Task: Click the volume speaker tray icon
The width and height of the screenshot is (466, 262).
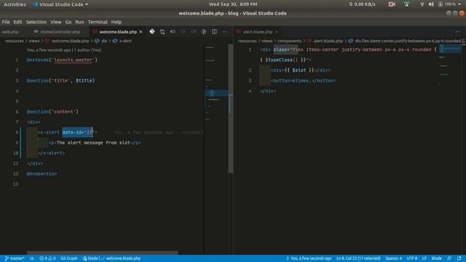Action: [431, 4]
